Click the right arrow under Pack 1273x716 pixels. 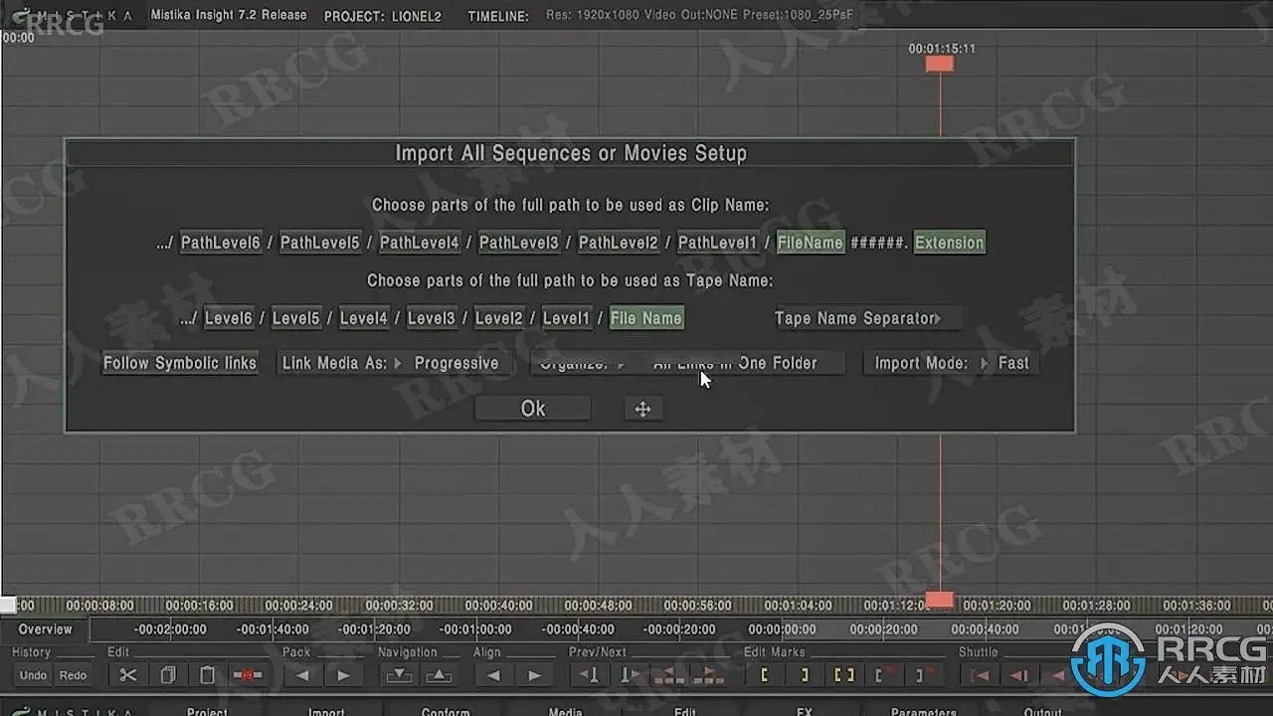click(x=343, y=675)
